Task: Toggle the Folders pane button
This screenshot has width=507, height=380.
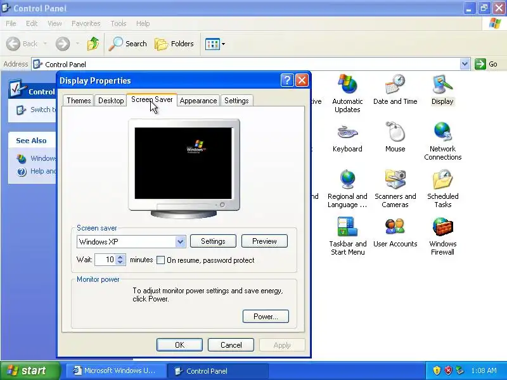Action: pyautogui.click(x=174, y=44)
